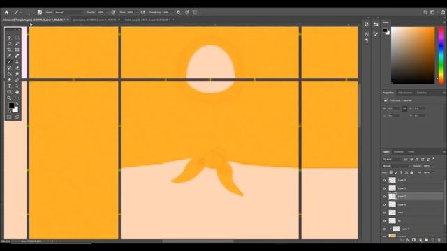Select the Clone Stamp tool
Viewport: 447px width, 251px height.
click(x=17, y=62)
